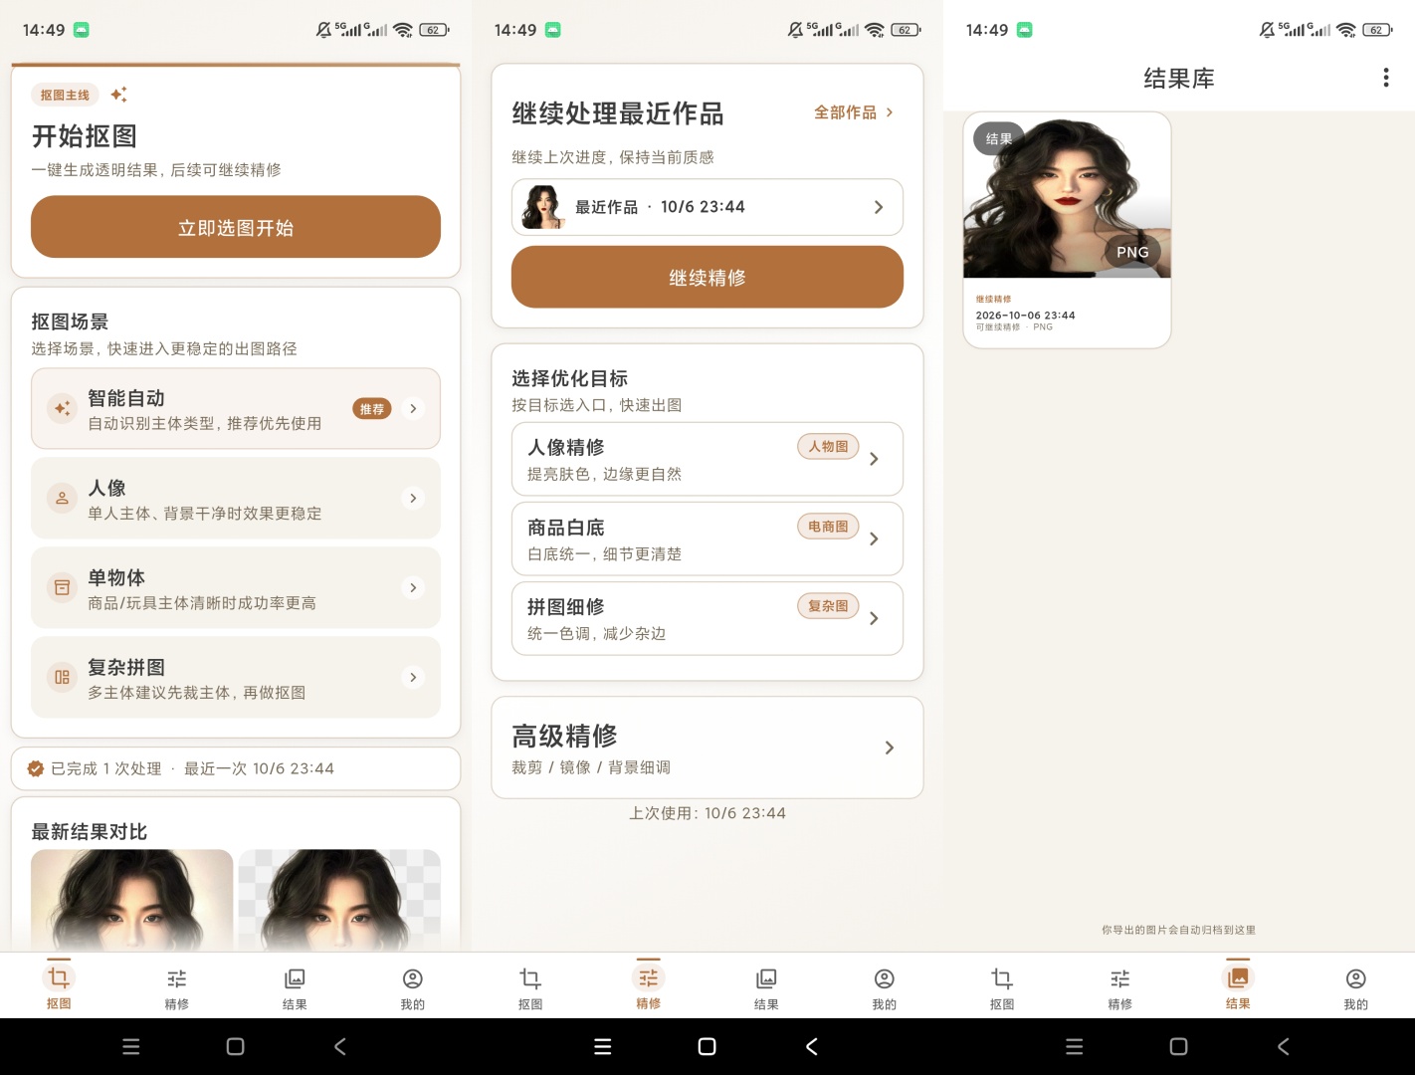
Task: Tap Android back arrow below the 结果库 screen
Action: [1284, 1046]
